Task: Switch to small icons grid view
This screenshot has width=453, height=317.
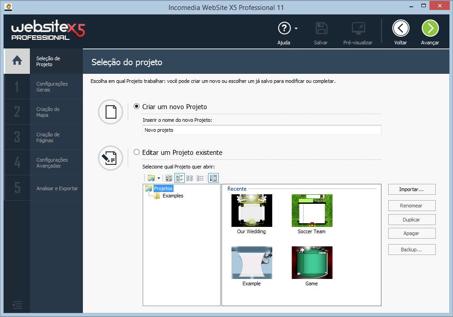Action: pyautogui.click(x=189, y=178)
